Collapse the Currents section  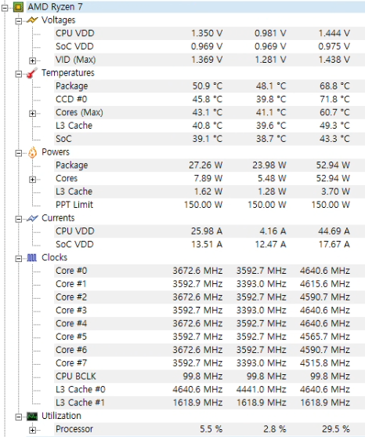[x=19, y=219]
